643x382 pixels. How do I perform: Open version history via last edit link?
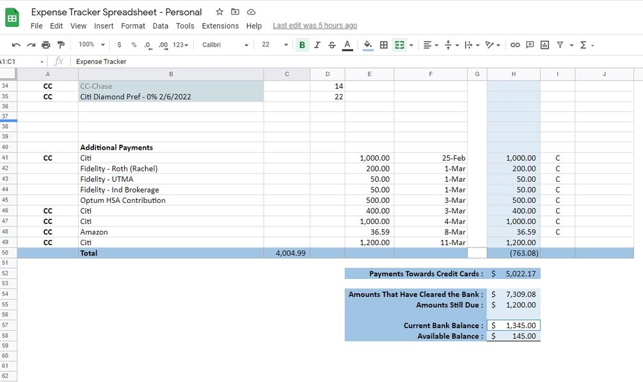315,26
